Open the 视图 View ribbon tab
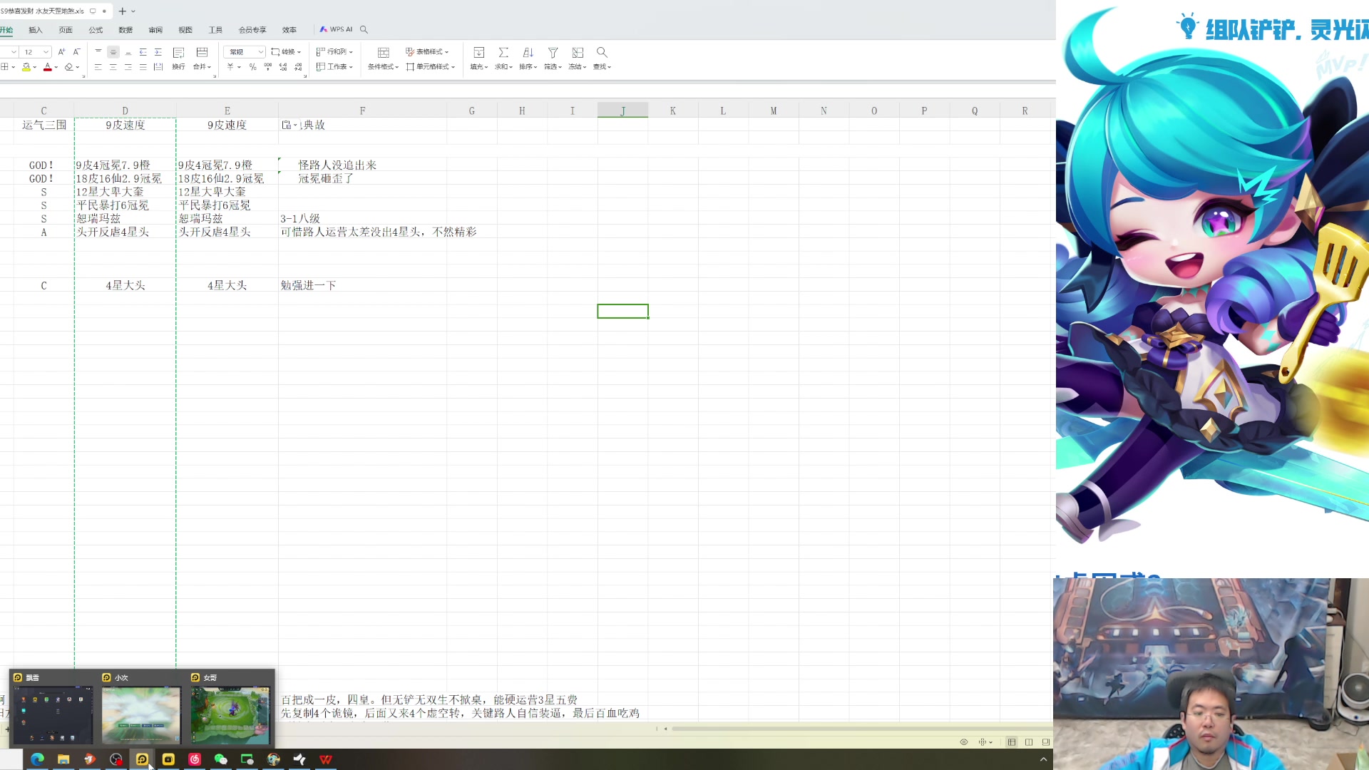The image size is (1369, 770). tap(185, 30)
